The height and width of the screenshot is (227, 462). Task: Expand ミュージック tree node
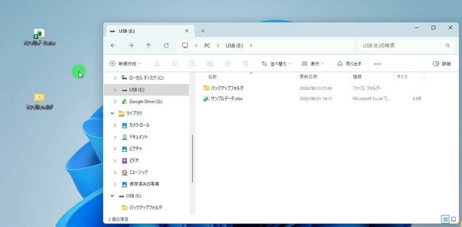pos(115,172)
